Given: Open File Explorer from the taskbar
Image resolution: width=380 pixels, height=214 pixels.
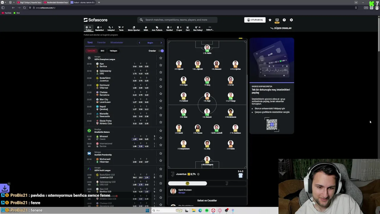Looking at the screenshot, I should click(194, 210).
